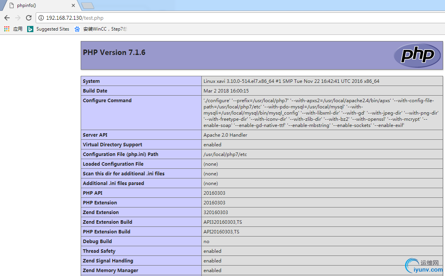
Task: Click Loaded Configuration File (none) value
Action: pos(211,164)
